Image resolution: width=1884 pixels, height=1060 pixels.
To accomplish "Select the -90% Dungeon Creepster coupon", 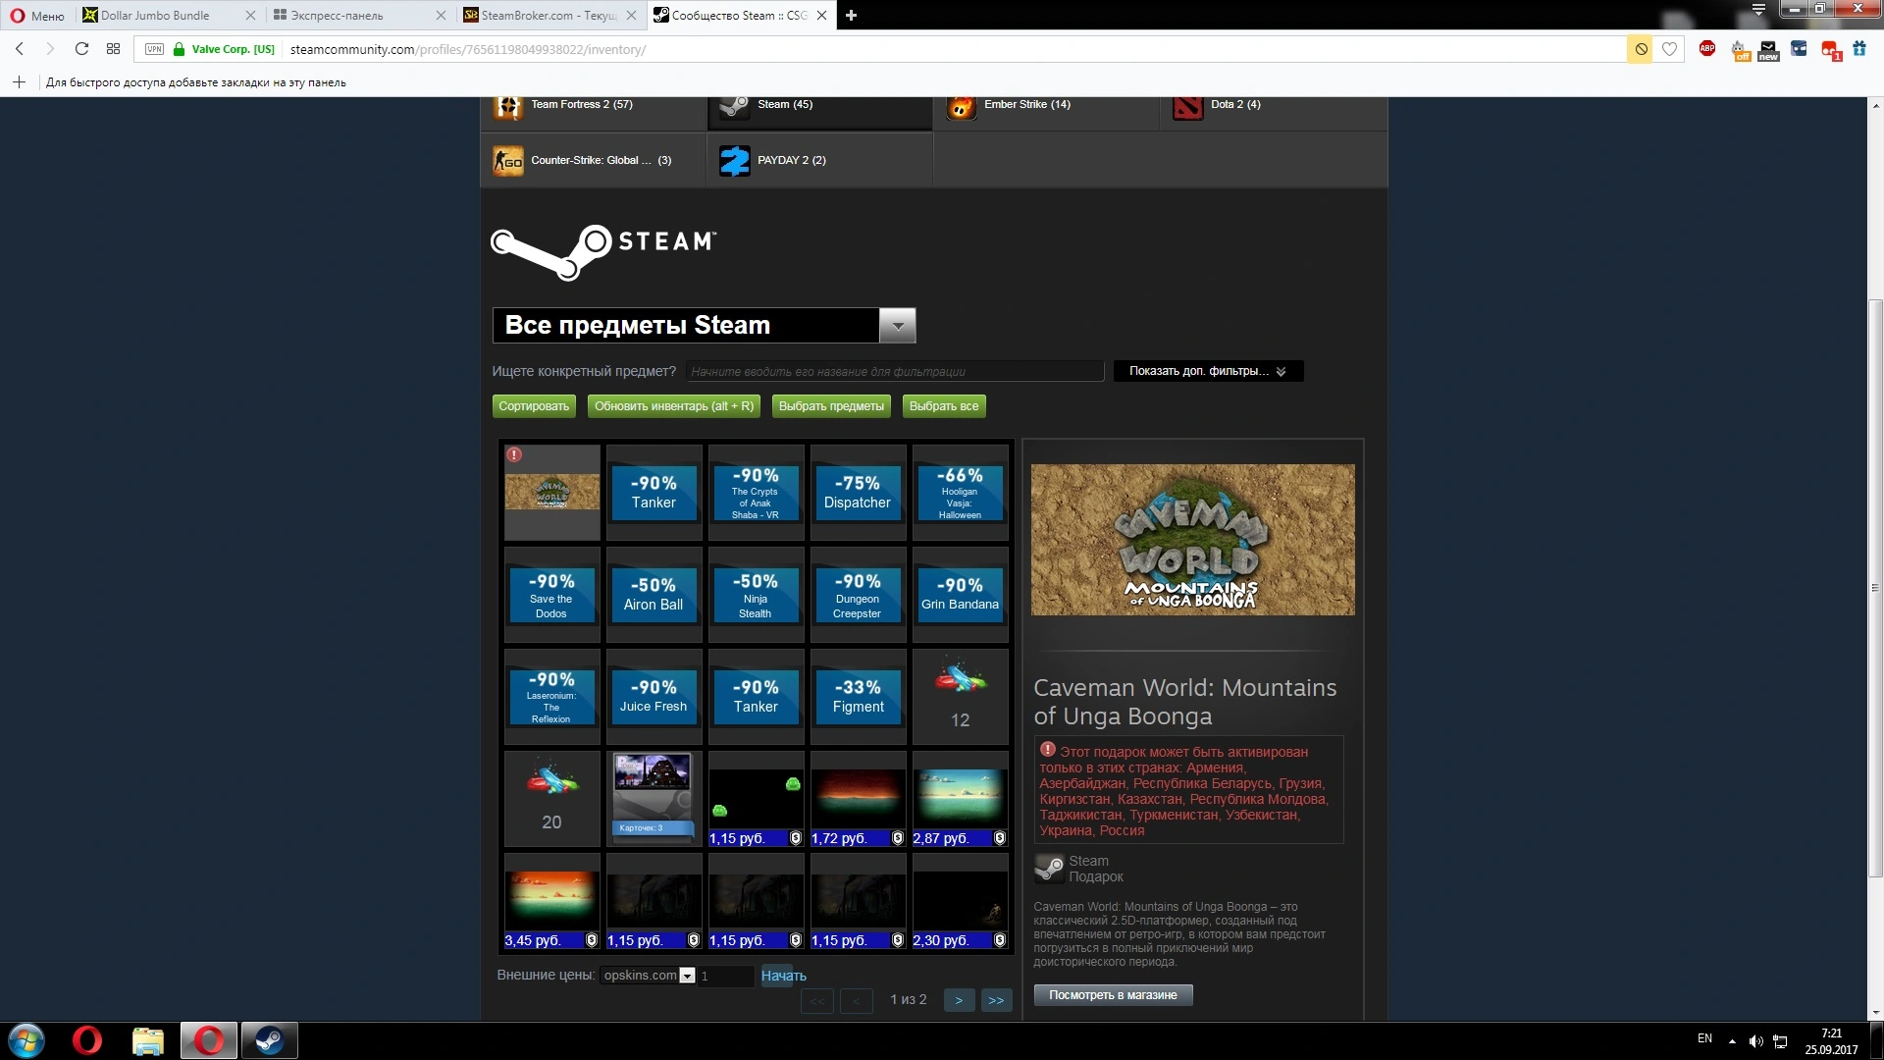I will [x=859, y=595].
